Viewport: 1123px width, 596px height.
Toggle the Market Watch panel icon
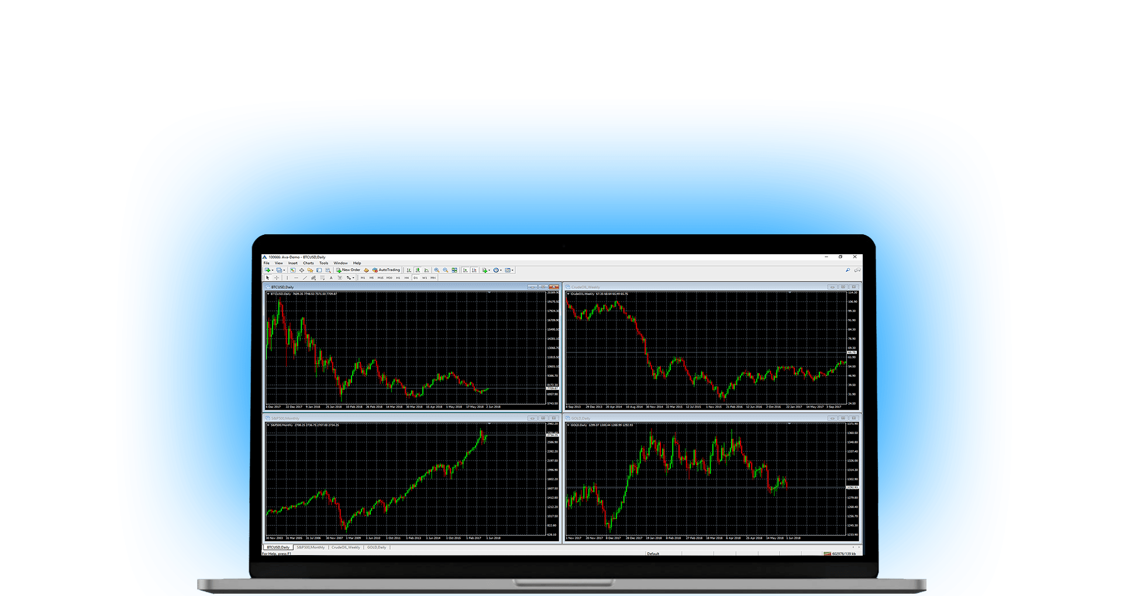292,270
